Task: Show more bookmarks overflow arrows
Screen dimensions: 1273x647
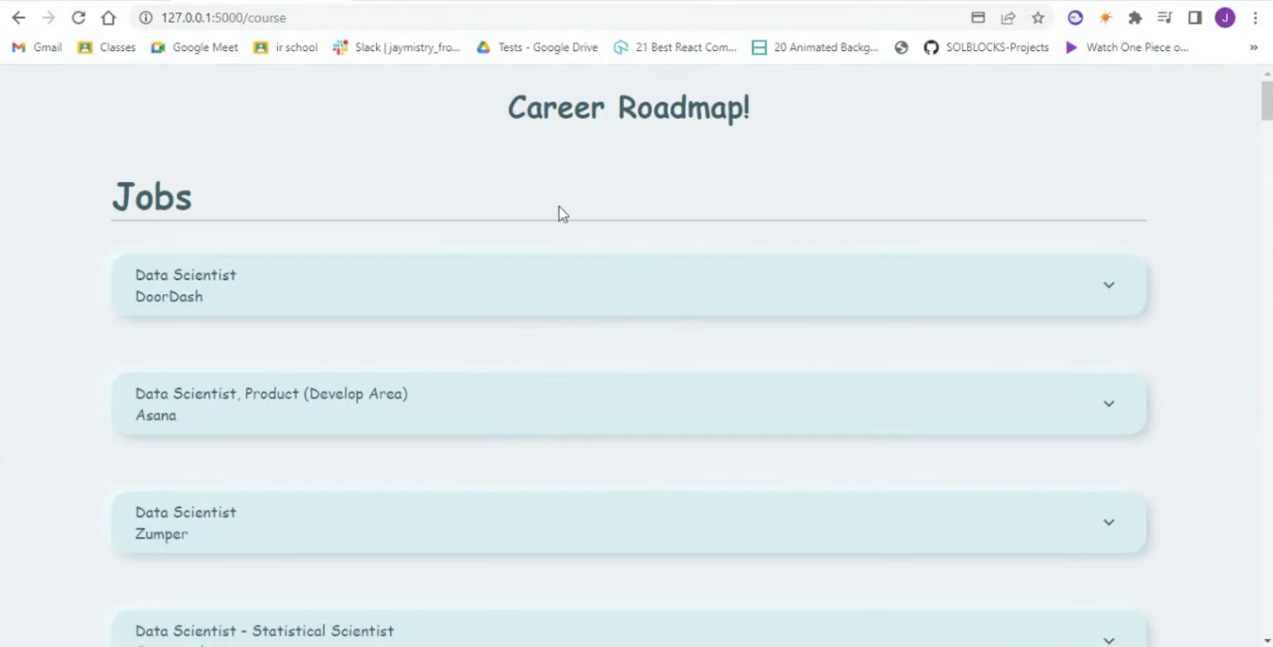Action: (1254, 48)
